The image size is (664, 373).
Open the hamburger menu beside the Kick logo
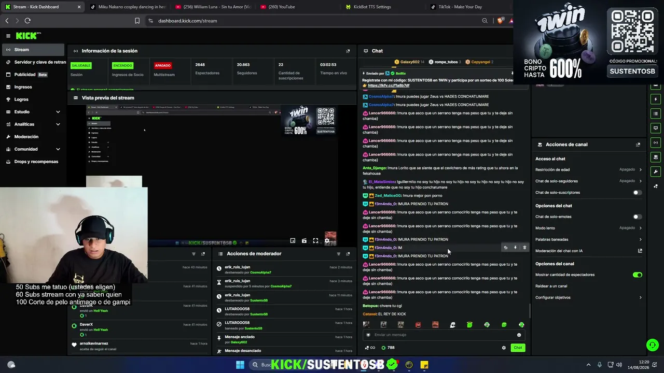coord(8,36)
